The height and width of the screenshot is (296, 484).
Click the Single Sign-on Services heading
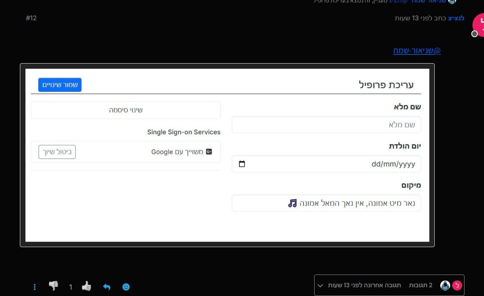184,132
